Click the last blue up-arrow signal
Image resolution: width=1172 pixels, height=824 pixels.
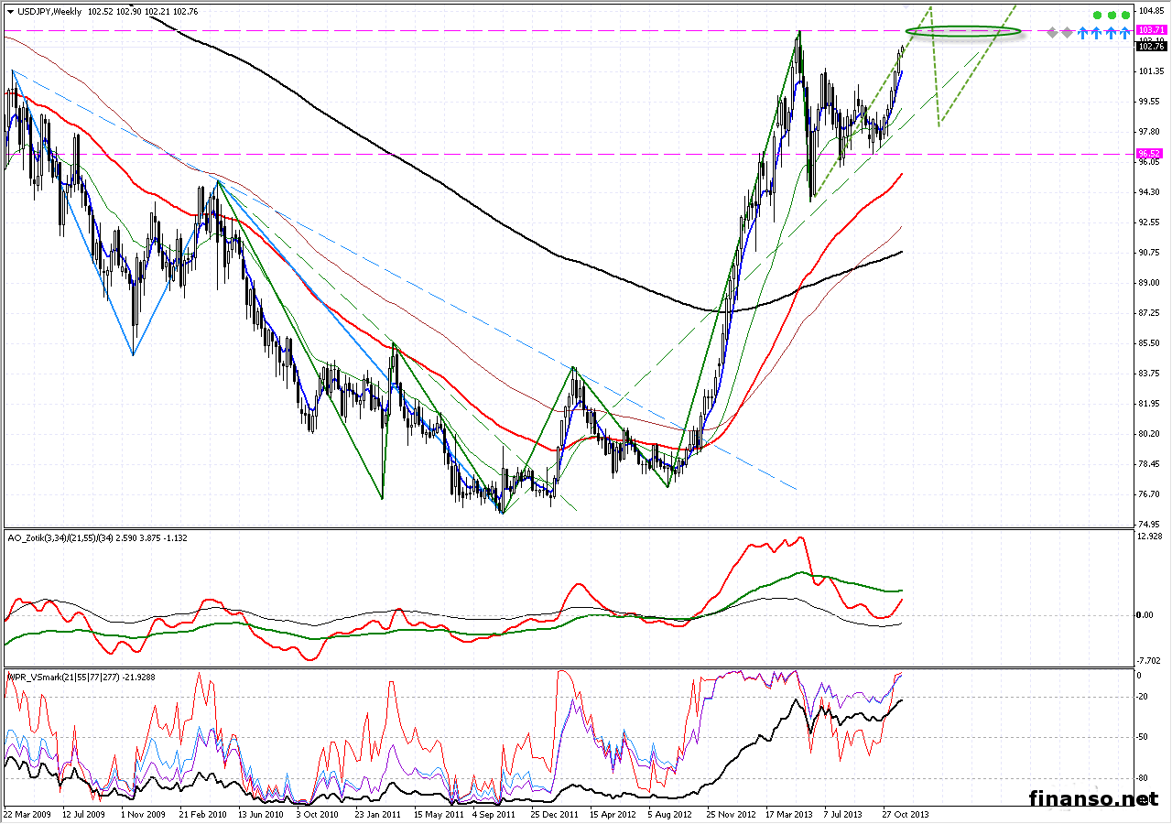tap(1125, 33)
